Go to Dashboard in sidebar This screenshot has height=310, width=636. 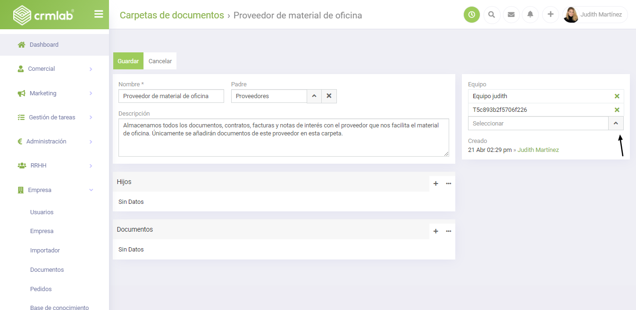pyautogui.click(x=44, y=45)
